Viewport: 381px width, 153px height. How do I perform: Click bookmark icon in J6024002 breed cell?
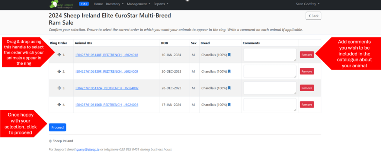pos(229,88)
